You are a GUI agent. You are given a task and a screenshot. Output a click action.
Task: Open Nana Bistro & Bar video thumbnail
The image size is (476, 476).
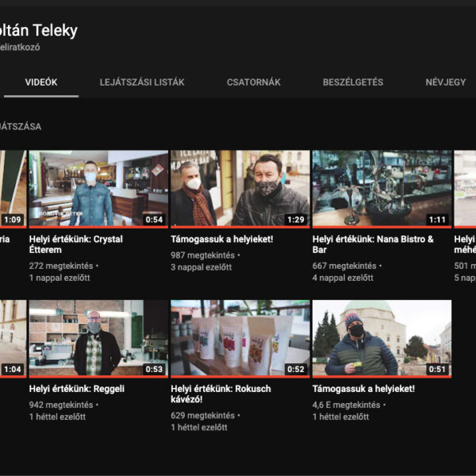point(382,189)
